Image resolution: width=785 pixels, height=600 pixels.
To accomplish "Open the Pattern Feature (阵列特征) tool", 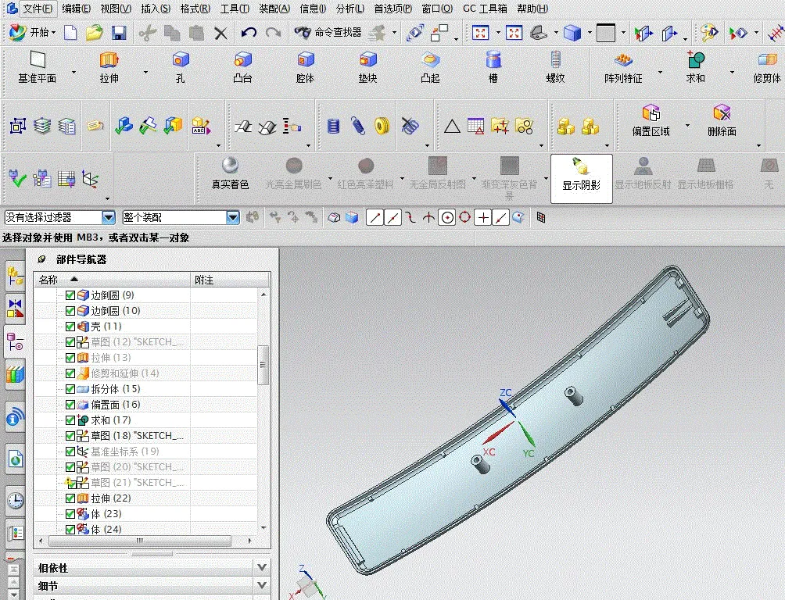I will point(623,67).
